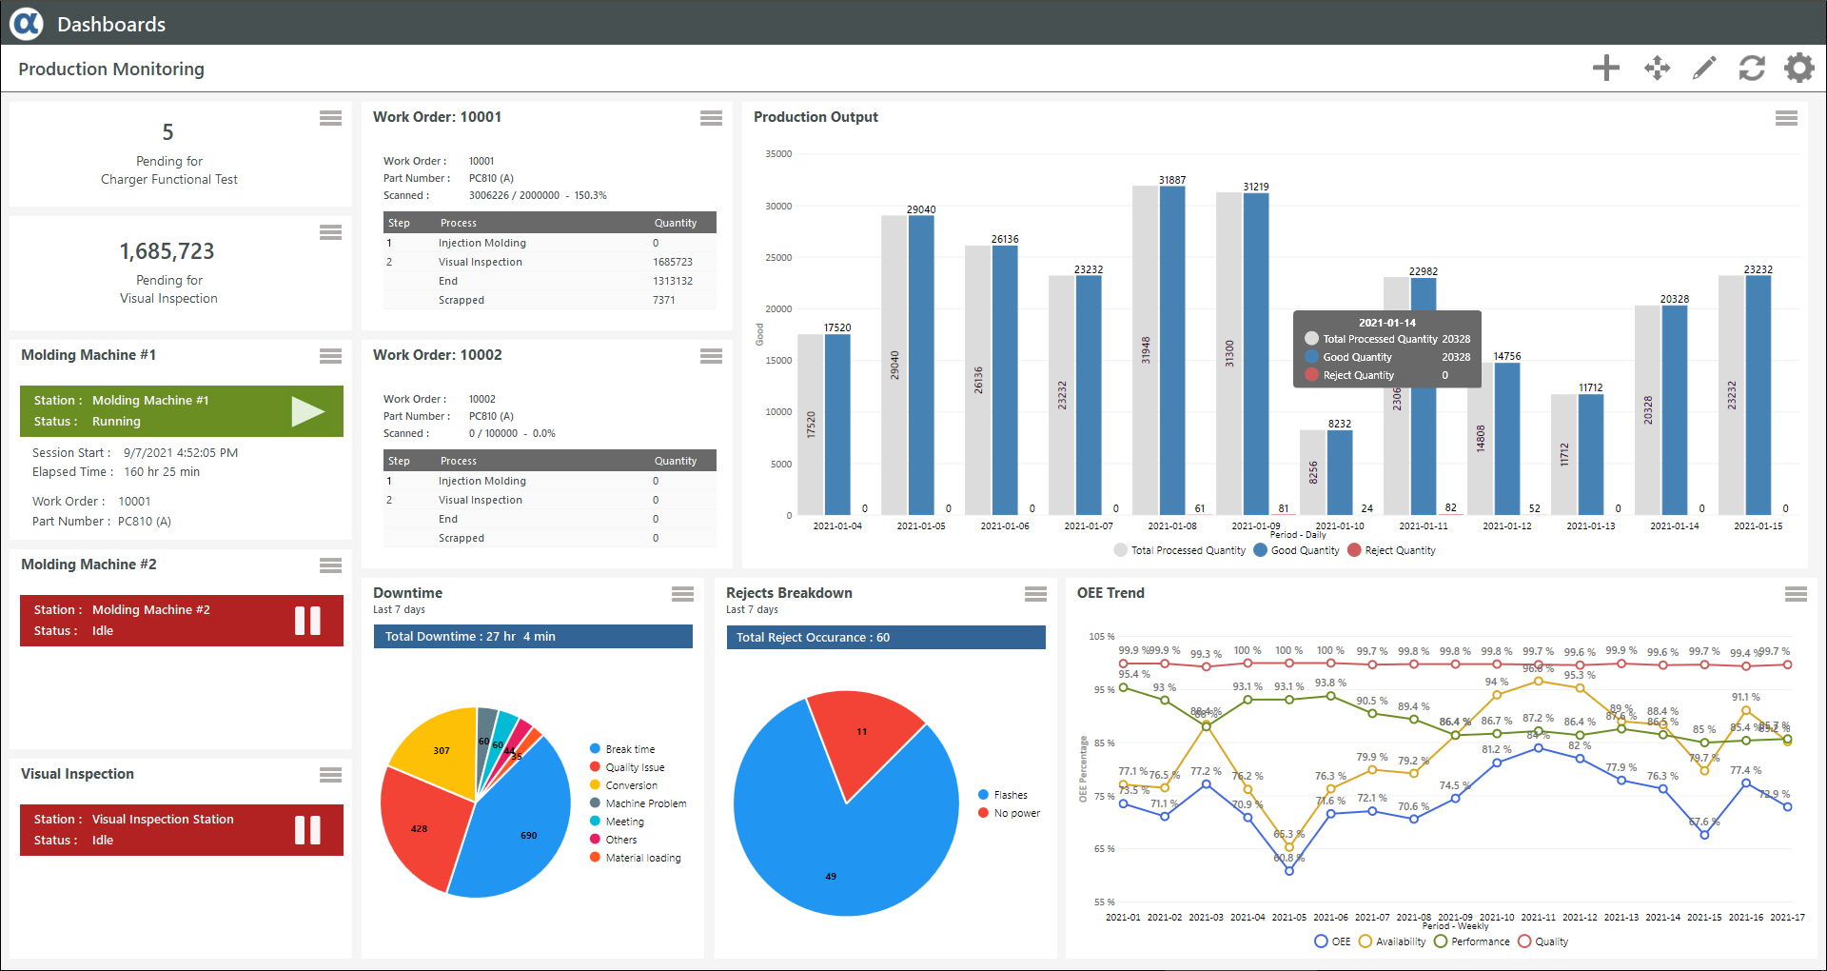1827x971 pixels.
Task: Click the app logo in header
Action: (27, 23)
